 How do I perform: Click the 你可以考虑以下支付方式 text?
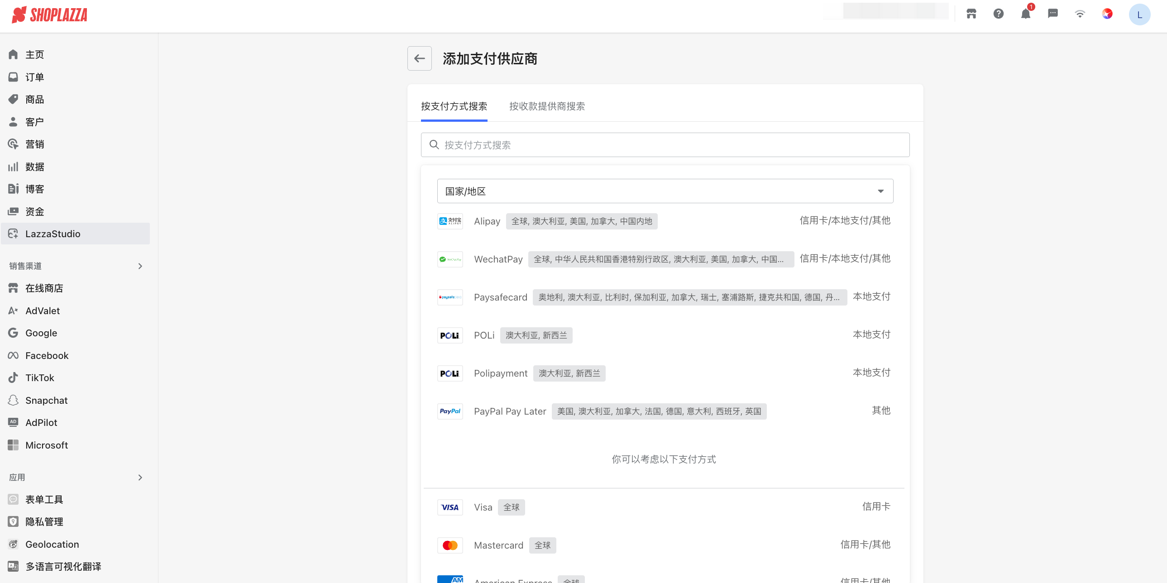point(664,459)
